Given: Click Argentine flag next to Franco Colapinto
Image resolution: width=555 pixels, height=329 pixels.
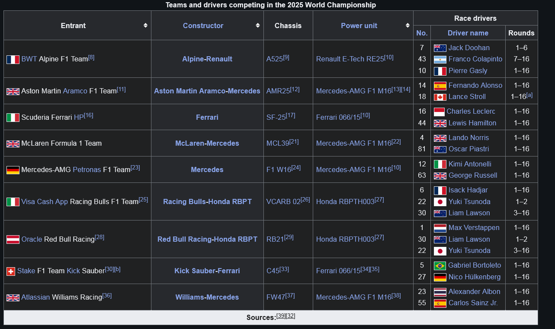Looking at the screenshot, I should (440, 59).
